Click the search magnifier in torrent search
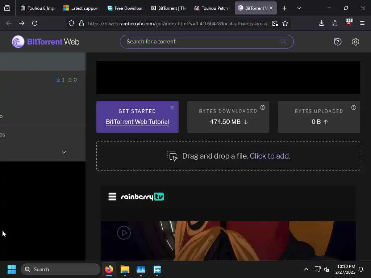Image resolution: width=371 pixels, height=278 pixels. tap(283, 42)
